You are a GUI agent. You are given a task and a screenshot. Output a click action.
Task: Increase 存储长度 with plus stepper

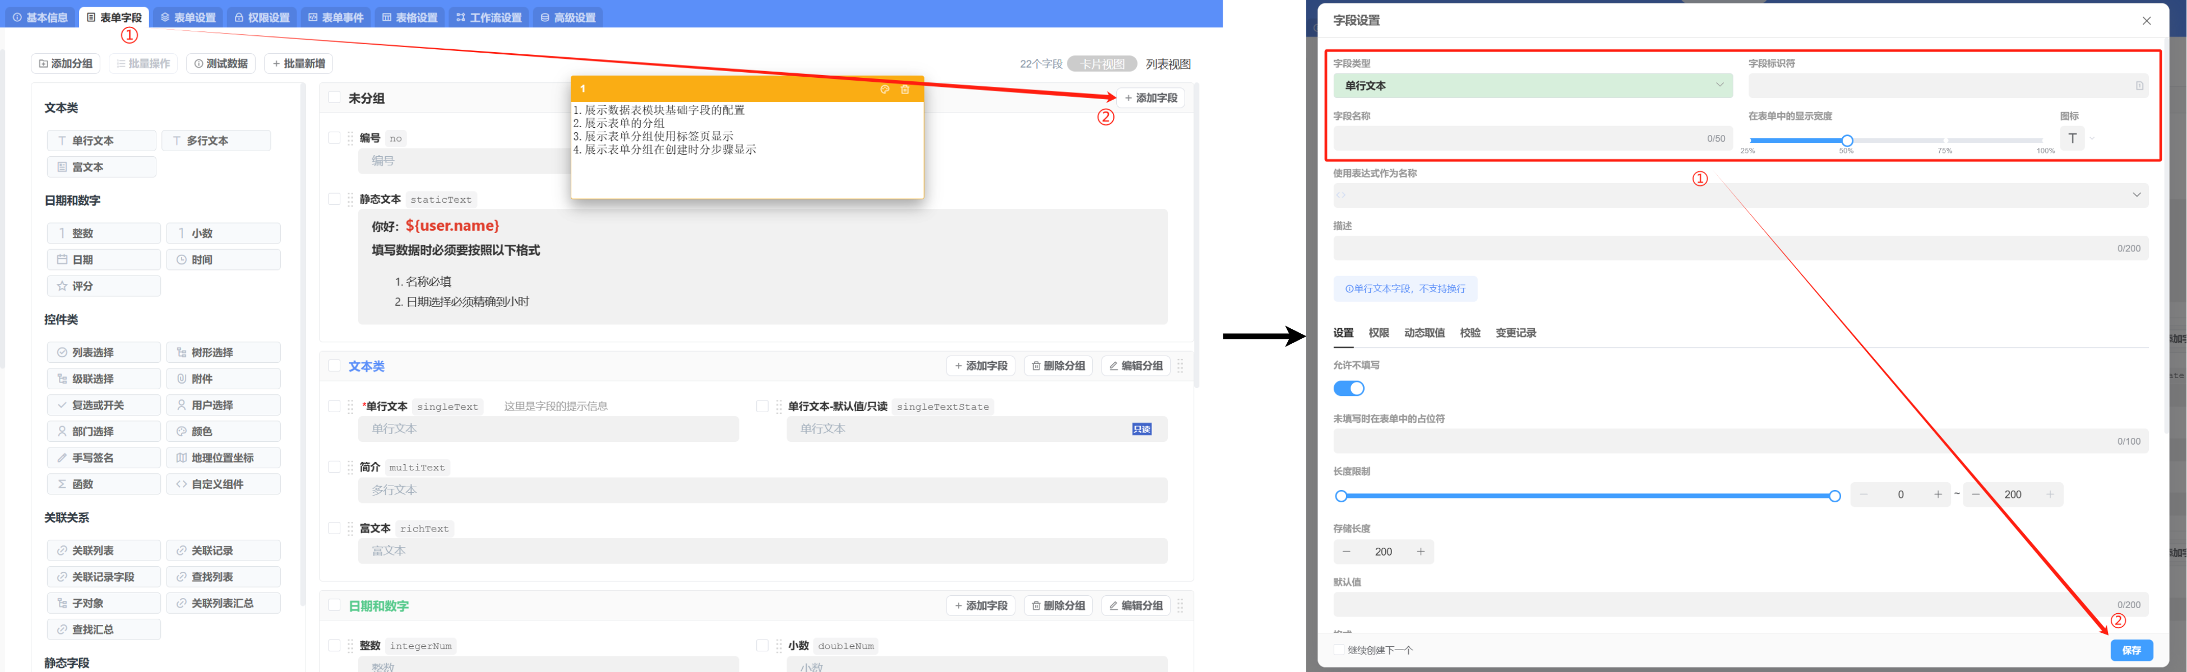1421,552
